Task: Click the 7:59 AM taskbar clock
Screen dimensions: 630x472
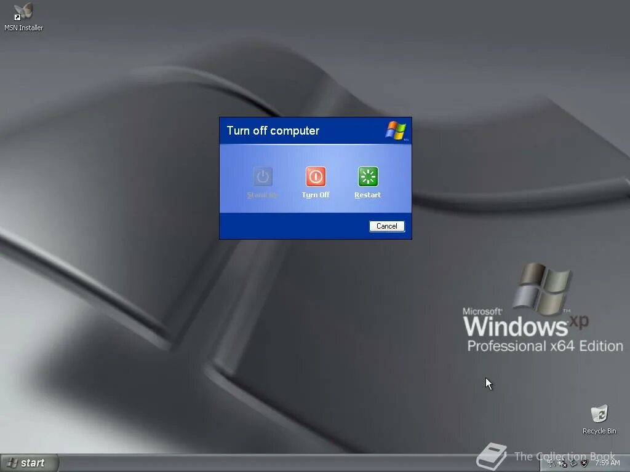Action: (x=607, y=463)
